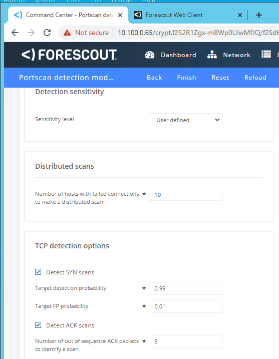
Task: Click the Detect SYN scans label
Action: pos(70,272)
